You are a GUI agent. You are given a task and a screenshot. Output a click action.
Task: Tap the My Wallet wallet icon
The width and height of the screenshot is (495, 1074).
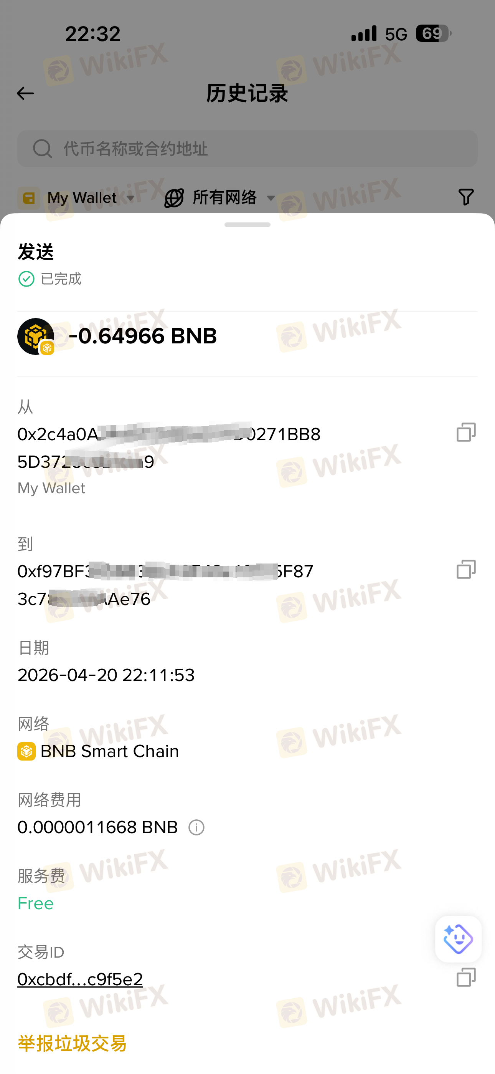click(29, 198)
